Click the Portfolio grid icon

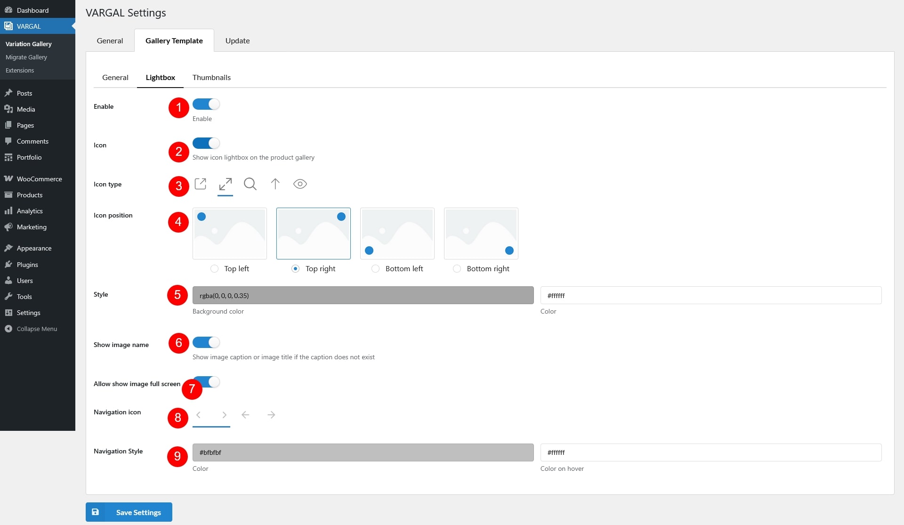8,157
